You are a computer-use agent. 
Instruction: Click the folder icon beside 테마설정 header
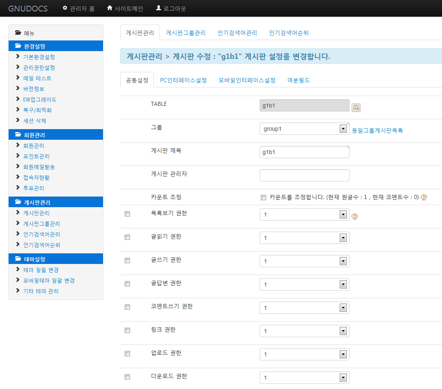[18, 259]
